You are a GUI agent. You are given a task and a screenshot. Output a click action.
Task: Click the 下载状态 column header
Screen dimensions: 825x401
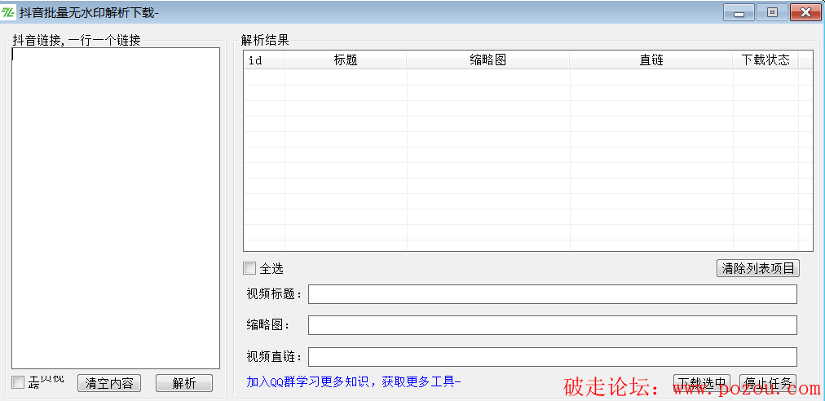765,60
